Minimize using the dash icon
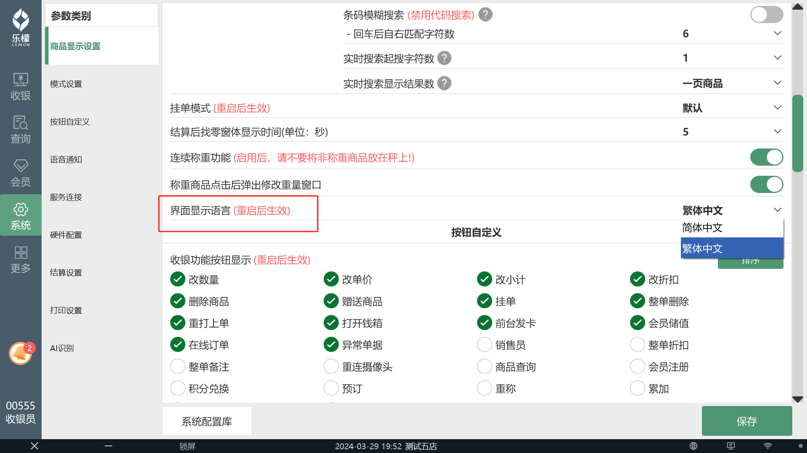The width and height of the screenshot is (807, 453). click(x=108, y=446)
